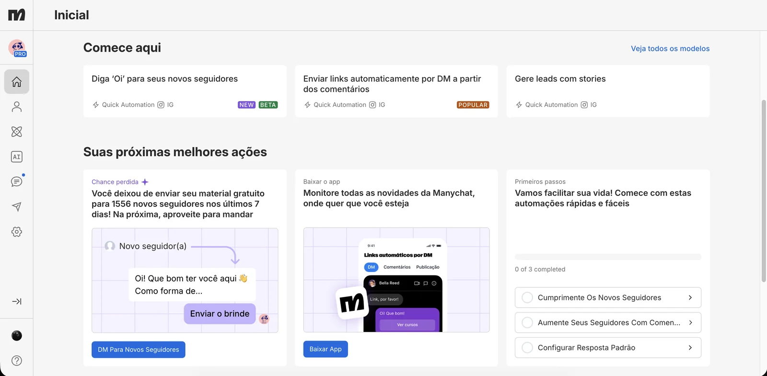This screenshot has width=767, height=376.
Task: Open the Help question mark icon
Action: (17, 361)
